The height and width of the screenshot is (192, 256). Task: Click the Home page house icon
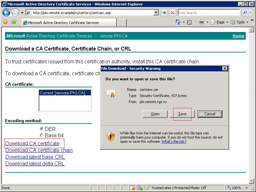pyautogui.click(x=178, y=22)
